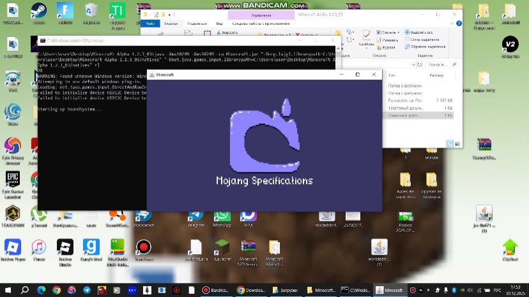Image resolution: width=529 pixels, height=297 pixels.
Task: Click the Telegram icon in the taskbar
Action: [87, 290]
